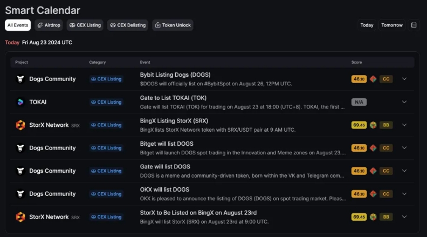Viewport: 427px width, 237px height.
Task: Click CEX Listing tag in Bitget row
Action: 106,148
